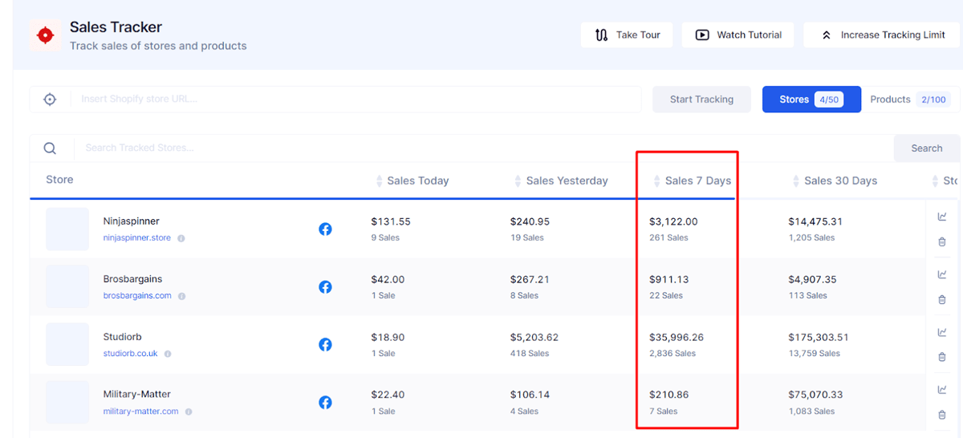
Task: Delete Military-Matter store with trash icon
Action: click(x=942, y=415)
